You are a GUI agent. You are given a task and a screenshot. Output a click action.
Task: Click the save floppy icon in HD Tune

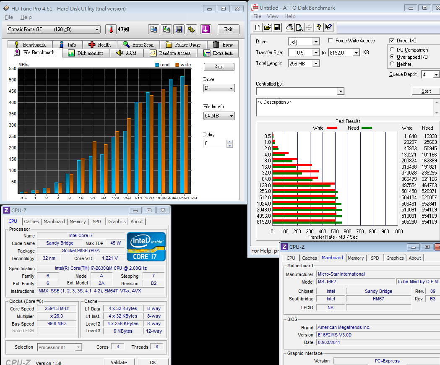pyautogui.click(x=179, y=29)
